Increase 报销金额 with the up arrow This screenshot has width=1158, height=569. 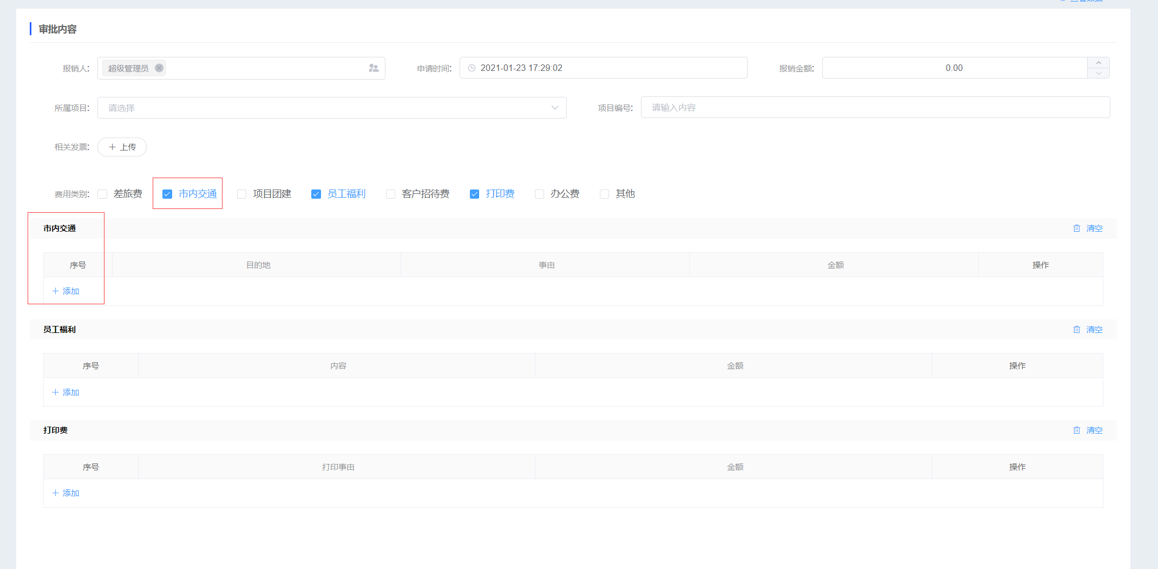click(x=1098, y=63)
